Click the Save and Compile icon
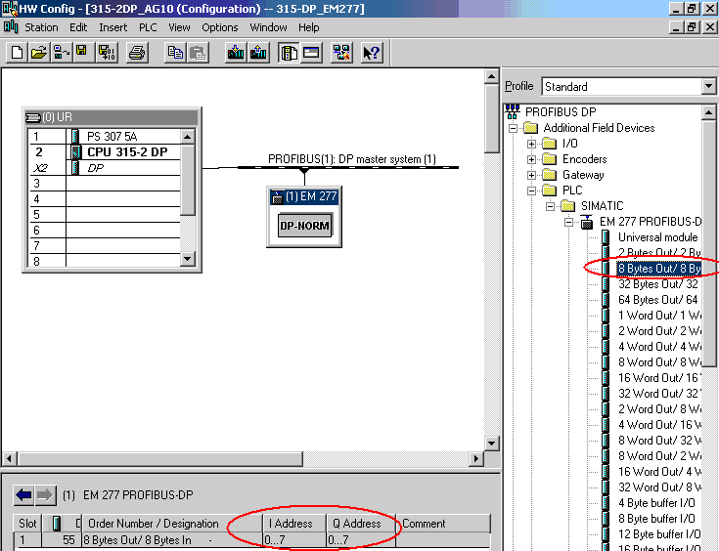 point(103,53)
